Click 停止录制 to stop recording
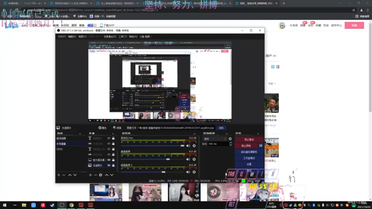Viewport: 372px width, 209px height. tap(246, 146)
